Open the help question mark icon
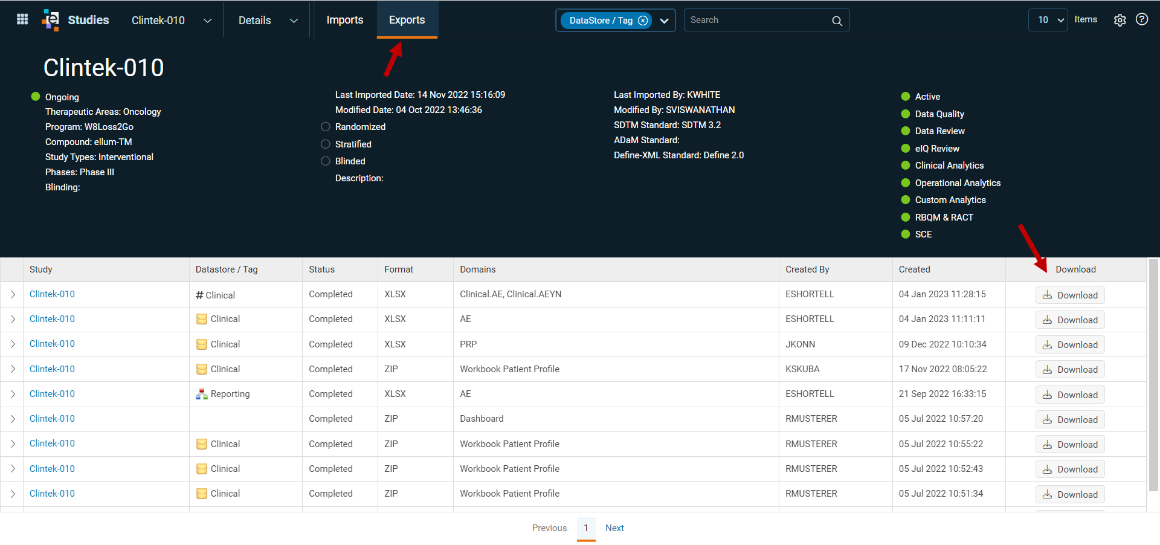The height and width of the screenshot is (545, 1160). click(x=1141, y=19)
